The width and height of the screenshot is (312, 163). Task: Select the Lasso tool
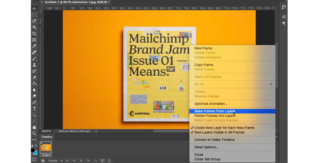(x=34, y=21)
